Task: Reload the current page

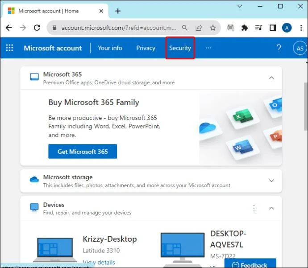Action: (x=37, y=28)
